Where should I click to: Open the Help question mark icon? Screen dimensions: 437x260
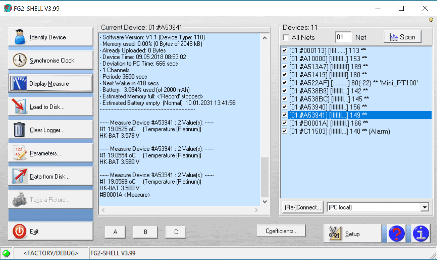click(x=397, y=233)
